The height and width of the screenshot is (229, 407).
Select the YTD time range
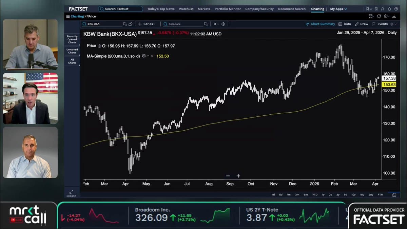pos(315,195)
